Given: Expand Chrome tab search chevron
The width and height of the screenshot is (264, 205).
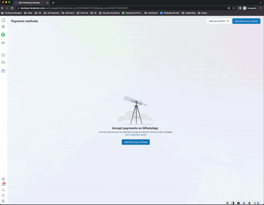Looking at the screenshot, I should [260, 2].
